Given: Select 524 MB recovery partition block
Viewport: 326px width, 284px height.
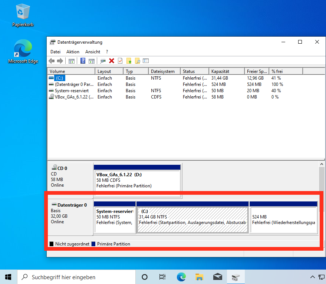Looking at the screenshot, I should coord(283,217).
